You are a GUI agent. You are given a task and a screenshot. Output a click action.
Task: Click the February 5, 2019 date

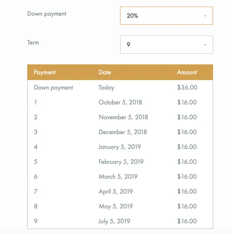click(x=121, y=162)
